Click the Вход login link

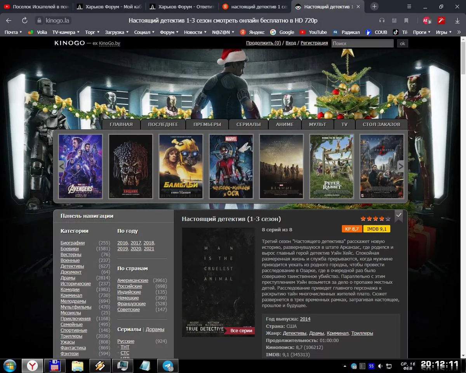coord(290,43)
